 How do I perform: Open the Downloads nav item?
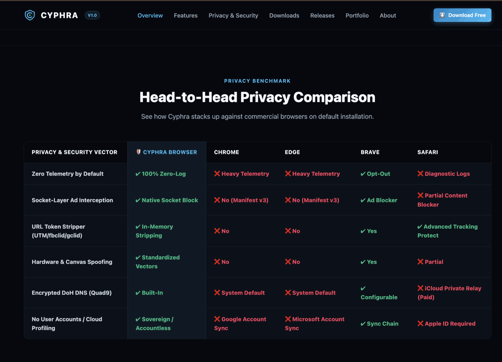pyautogui.click(x=284, y=15)
